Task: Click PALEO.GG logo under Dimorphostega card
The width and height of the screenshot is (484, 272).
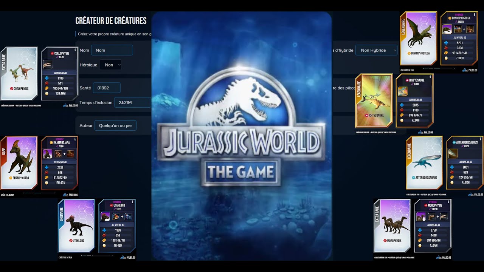Action: (x=470, y=70)
